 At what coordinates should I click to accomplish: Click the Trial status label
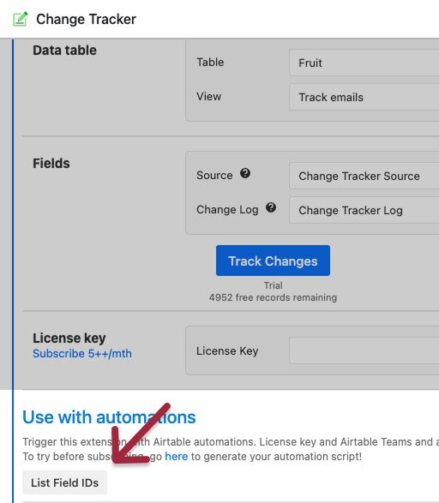click(274, 285)
